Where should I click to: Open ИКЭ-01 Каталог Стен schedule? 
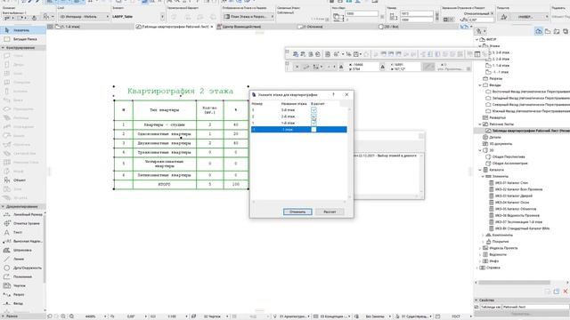(511, 183)
